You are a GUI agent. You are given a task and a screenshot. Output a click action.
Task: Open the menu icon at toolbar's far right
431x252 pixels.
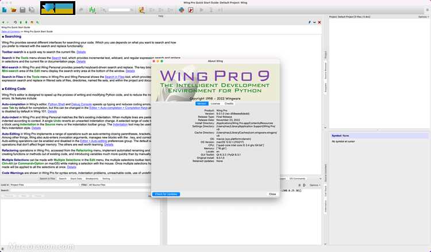[x=427, y=10]
